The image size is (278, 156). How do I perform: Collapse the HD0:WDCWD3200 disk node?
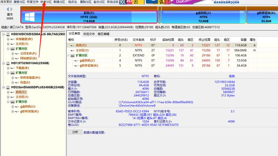point(3,34)
